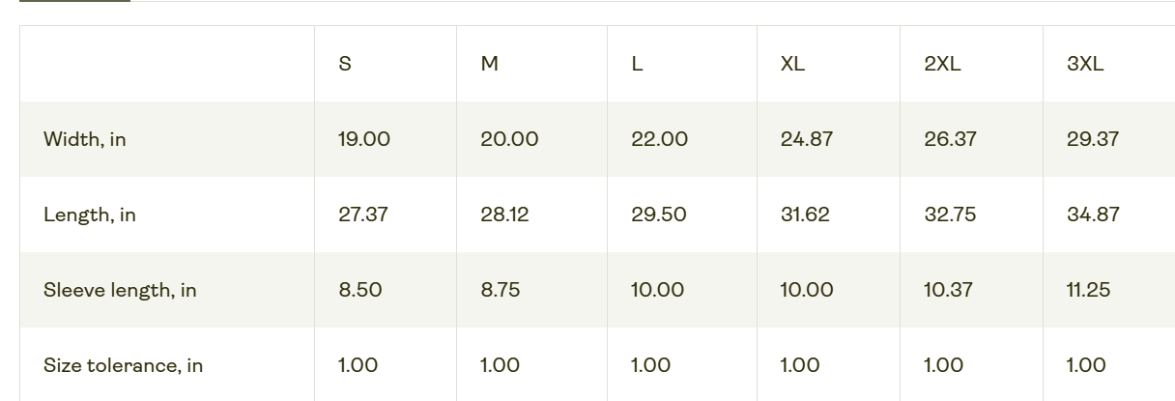The width and height of the screenshot is (1175, 401).
Task: Click the 2XL length value 32.75
Action: 950,215
